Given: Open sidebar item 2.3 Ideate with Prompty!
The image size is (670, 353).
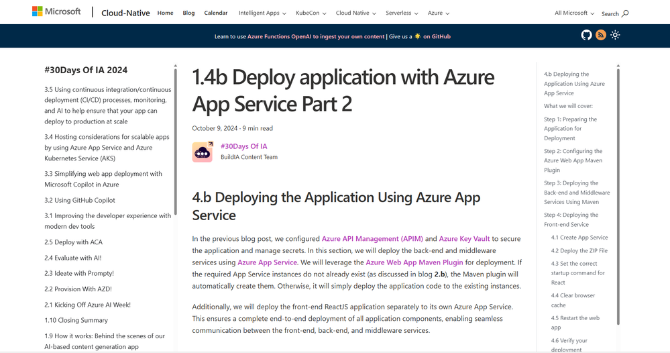Looking at the screenshot, I should 79,273.
